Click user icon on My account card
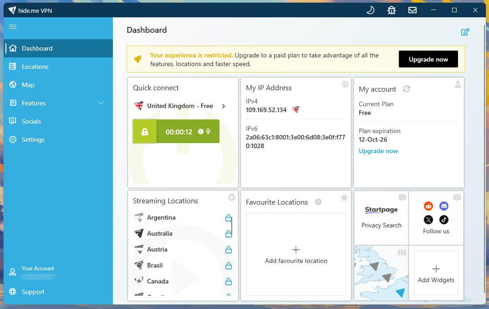 coord(458,84)
